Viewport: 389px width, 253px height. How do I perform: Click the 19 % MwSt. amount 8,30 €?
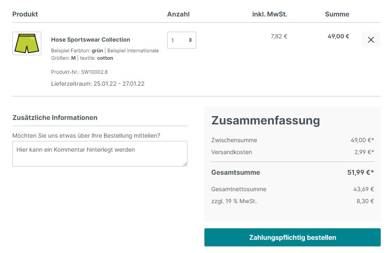coord(365,201)
